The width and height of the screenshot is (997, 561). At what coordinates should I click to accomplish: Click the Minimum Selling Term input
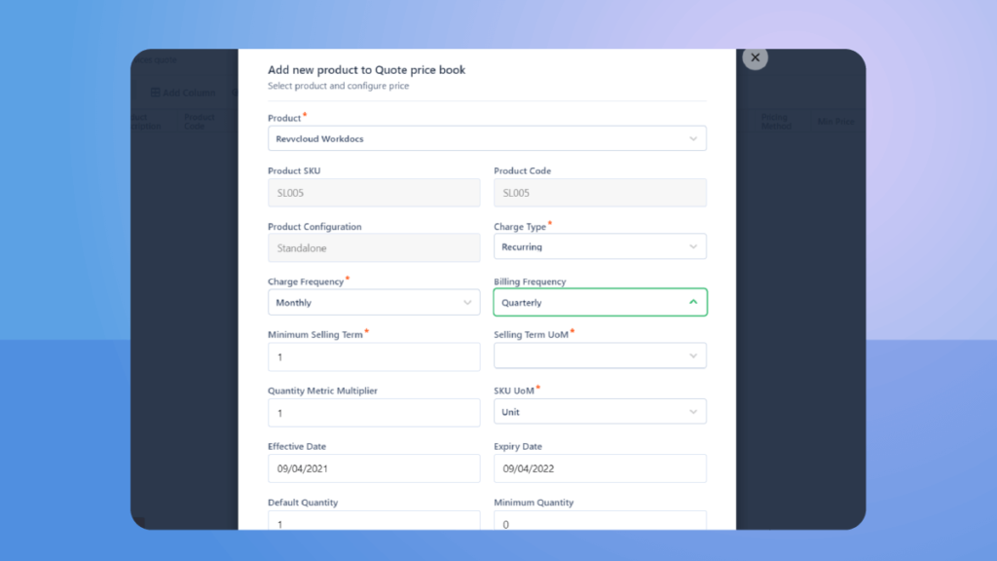coord(374,356)
